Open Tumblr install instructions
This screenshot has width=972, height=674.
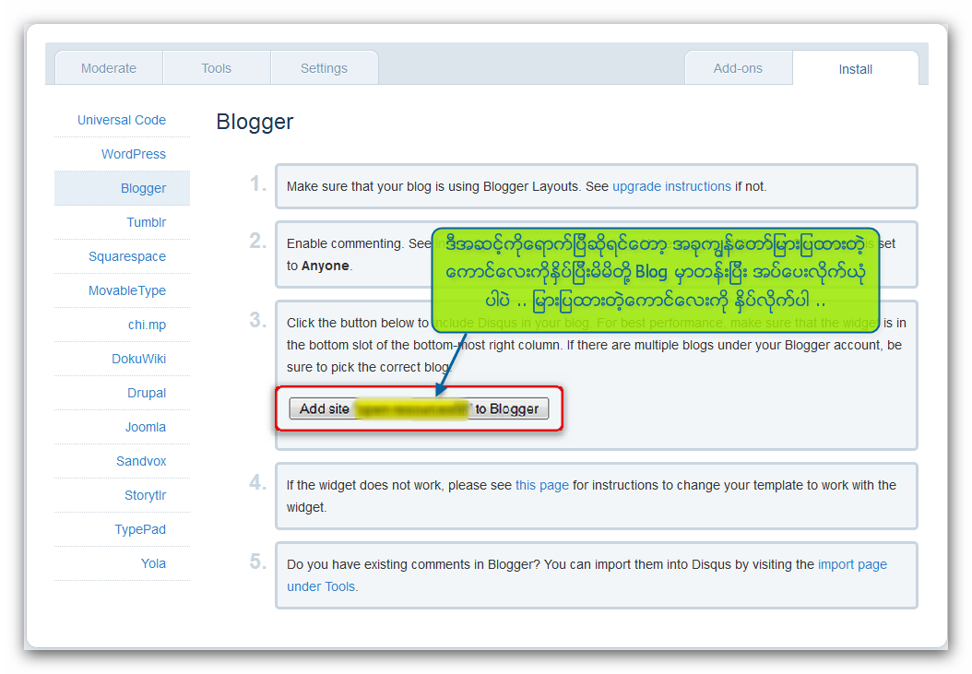[x=147, y=222]
